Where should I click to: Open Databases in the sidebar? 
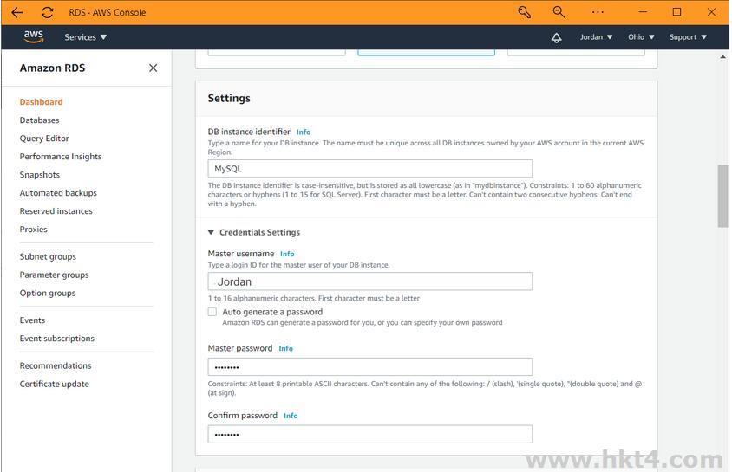click(39, 120)
